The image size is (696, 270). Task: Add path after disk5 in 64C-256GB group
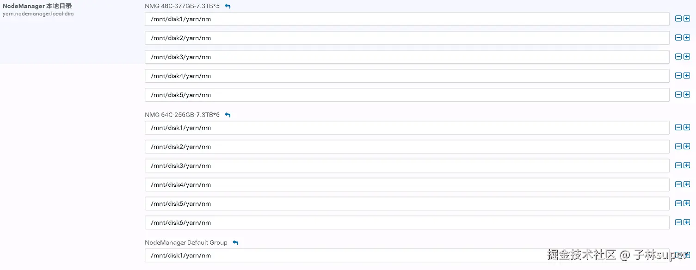(x=687, y=203)
